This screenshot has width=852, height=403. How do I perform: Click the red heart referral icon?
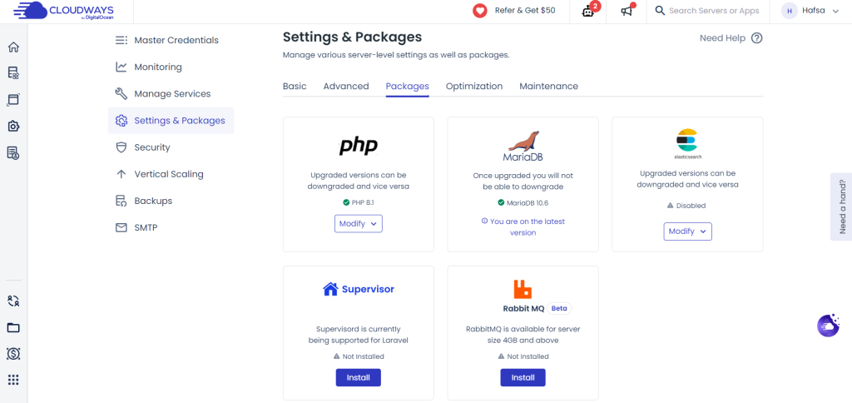coord(480,11)
